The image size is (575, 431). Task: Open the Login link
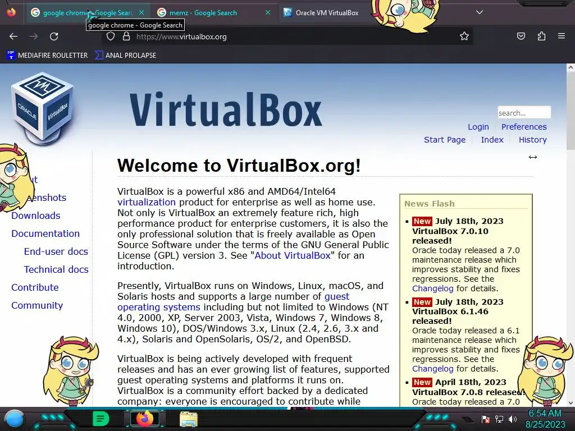click(x=478, y=127)
